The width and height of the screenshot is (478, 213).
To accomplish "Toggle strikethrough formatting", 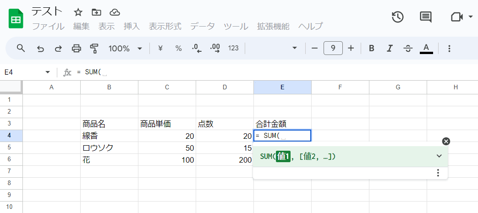I will (407, 49).
